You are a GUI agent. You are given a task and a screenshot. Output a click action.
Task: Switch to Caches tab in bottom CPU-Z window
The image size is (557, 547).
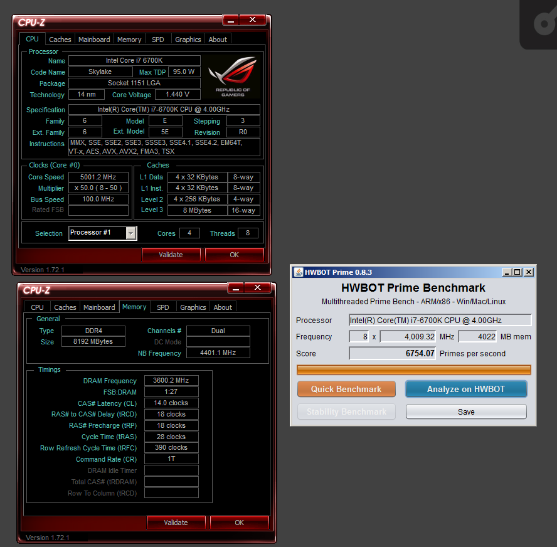coord(65,307)
